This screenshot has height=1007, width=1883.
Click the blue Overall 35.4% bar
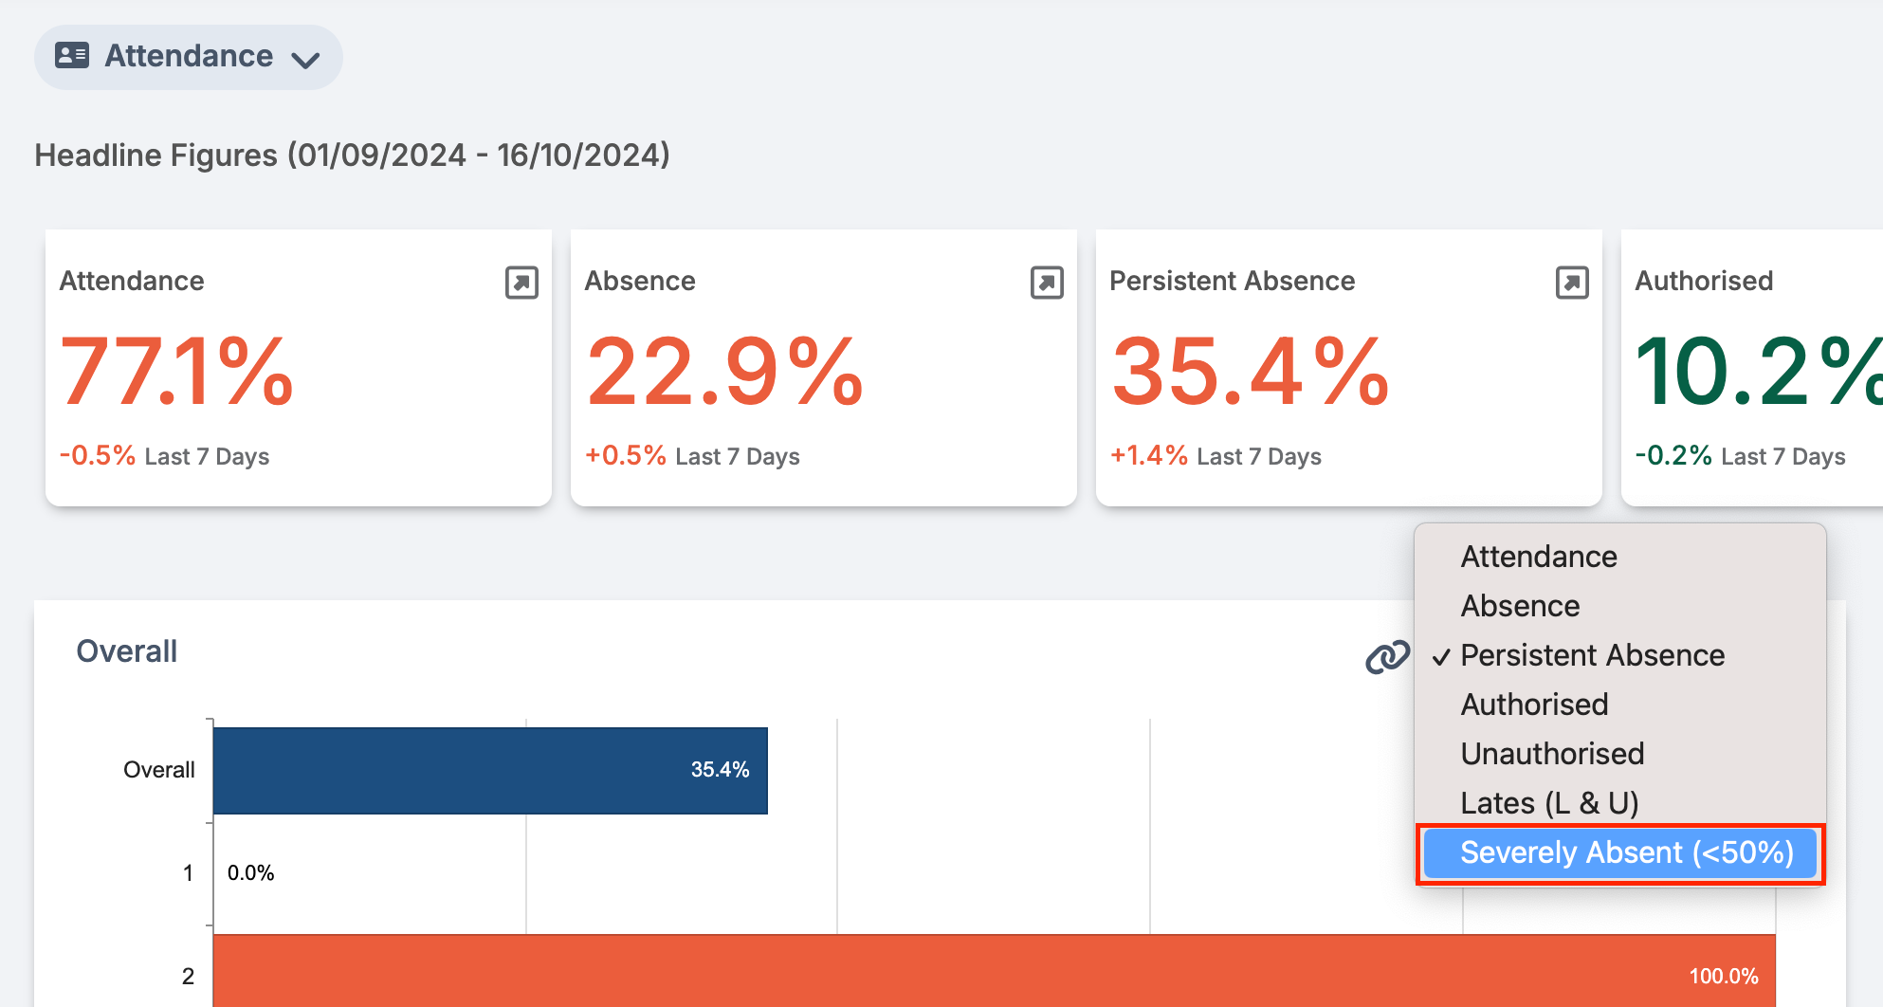click(489, 770)
